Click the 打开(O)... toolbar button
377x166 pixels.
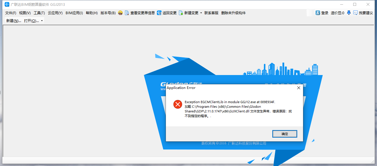tap(31, 21)
